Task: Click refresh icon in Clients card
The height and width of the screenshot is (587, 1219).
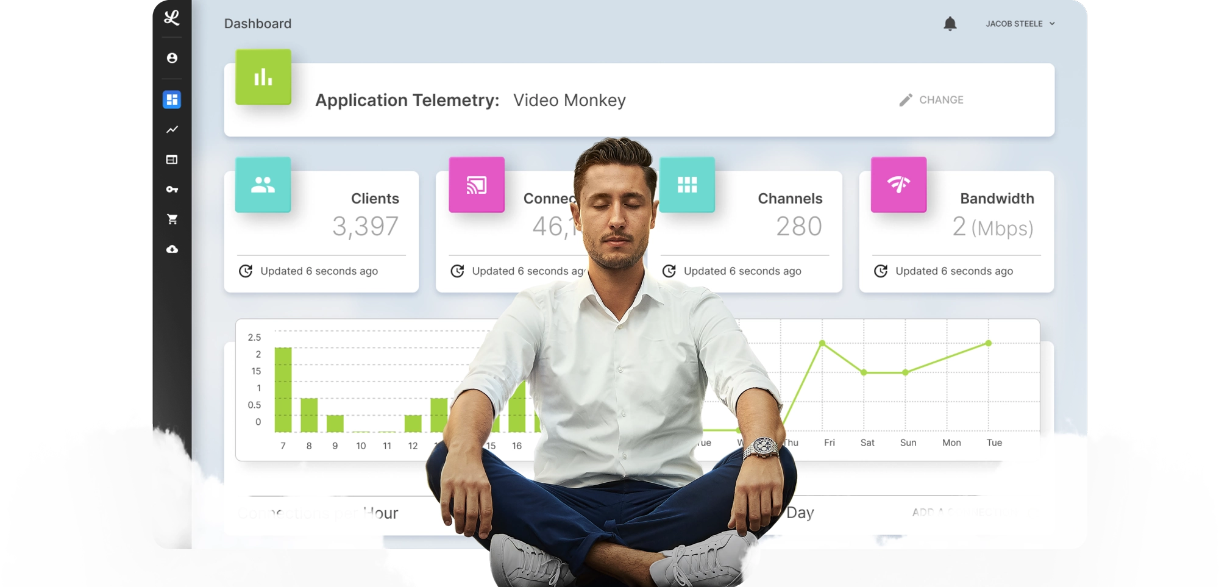Action: [246, 271]
